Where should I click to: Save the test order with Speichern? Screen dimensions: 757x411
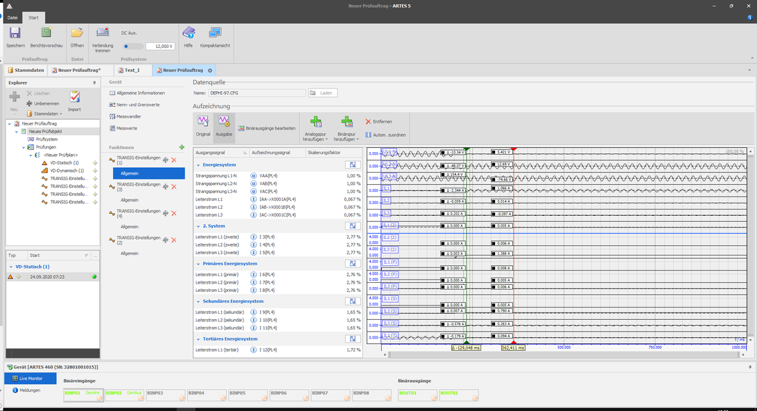[x=16, y=37]
